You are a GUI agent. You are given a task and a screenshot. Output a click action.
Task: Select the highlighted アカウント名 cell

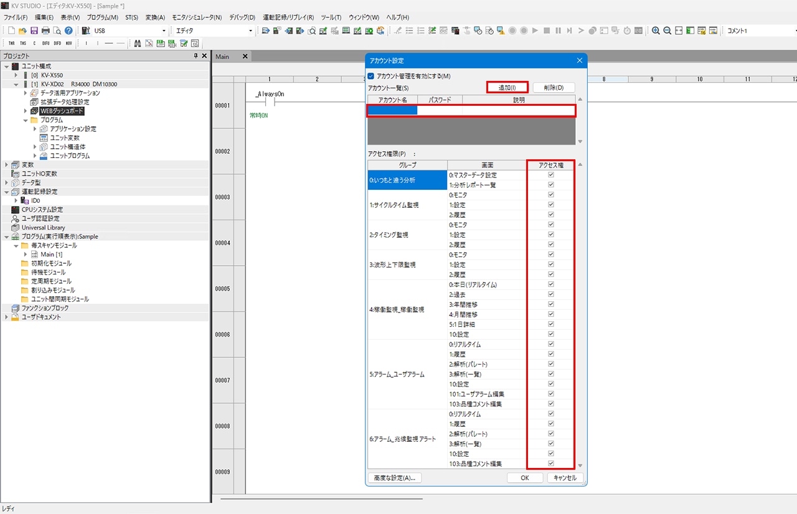coord(392,111)
